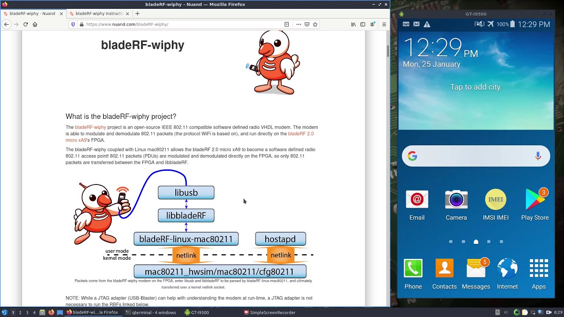Toggle reader view in address bar
Viewport: 564px width, 317px height.
pos(286,24)
